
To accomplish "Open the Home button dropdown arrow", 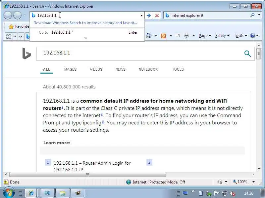I will [156, 36].
